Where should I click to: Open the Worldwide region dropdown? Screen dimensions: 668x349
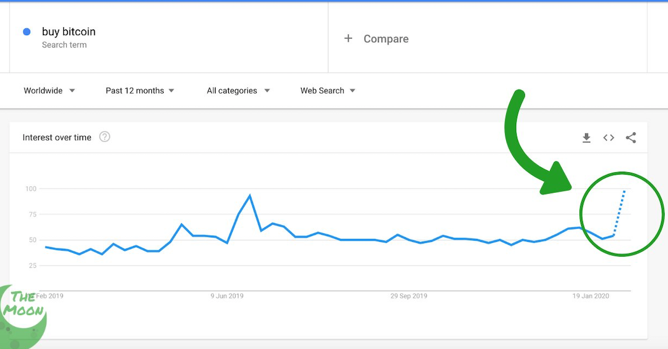pyautogui.click(x=49, y=90)
